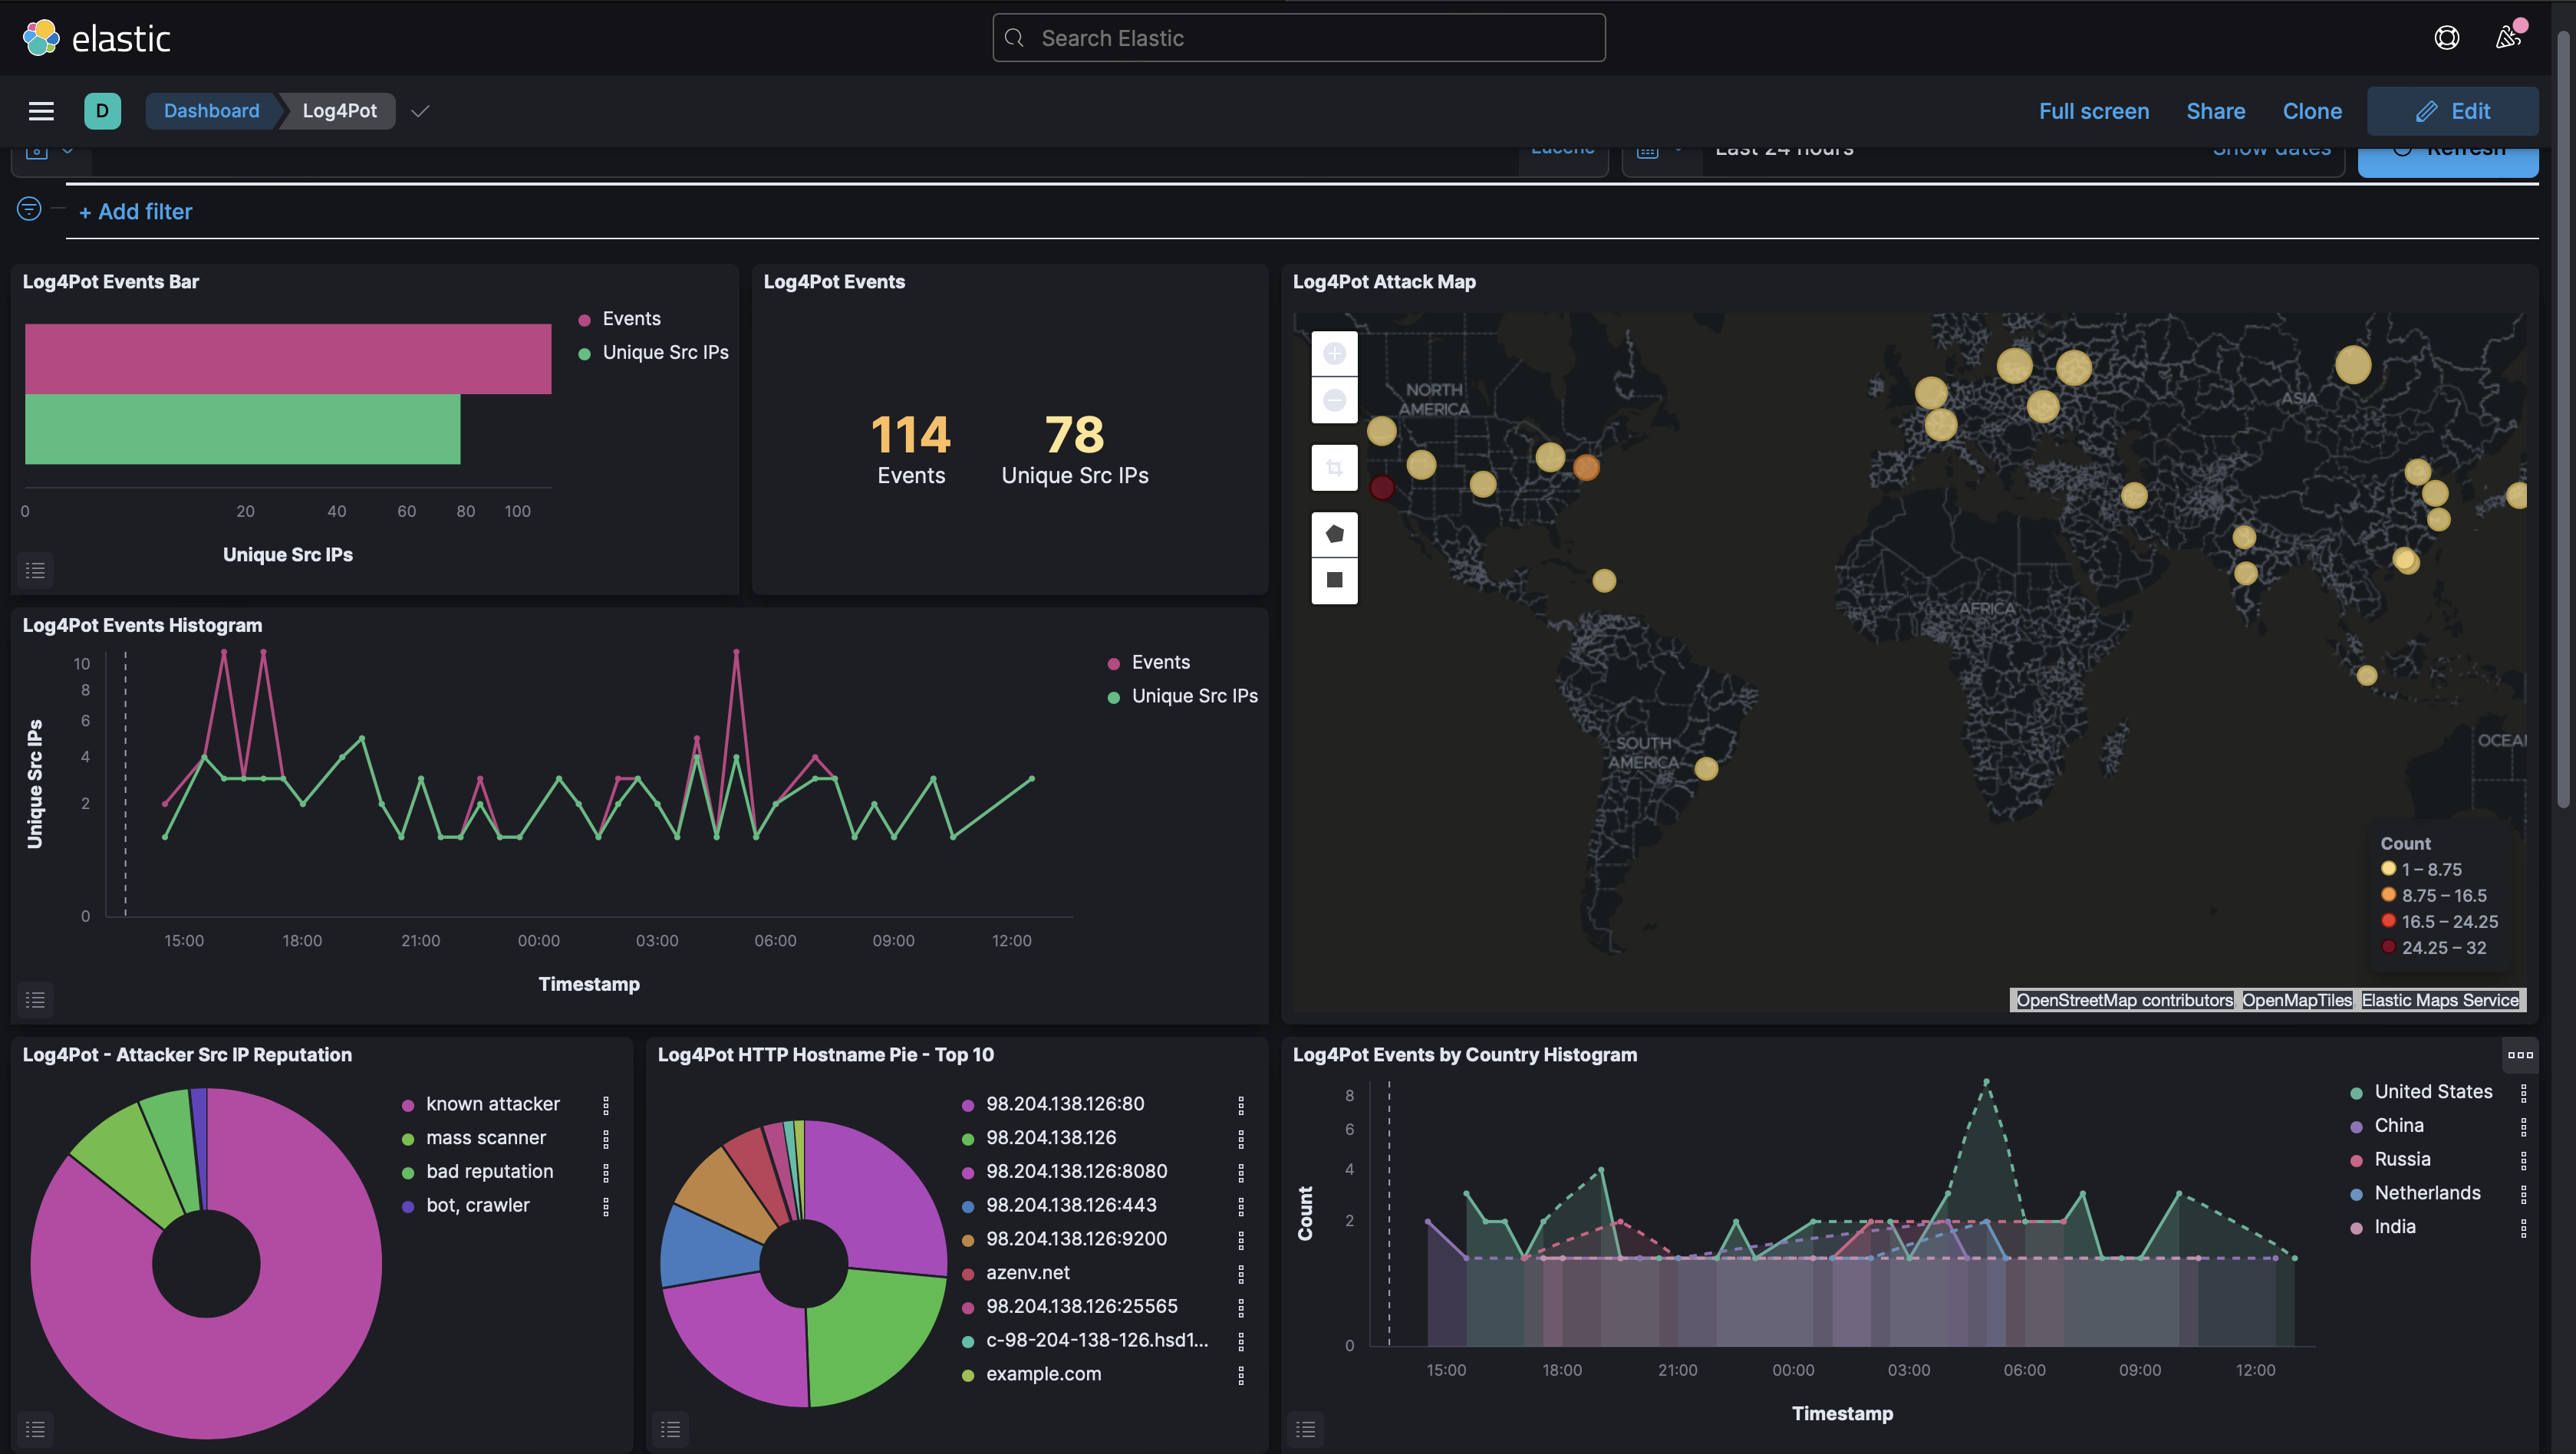Click the map zoom out button
The width and height of the screenshot is (2576, 1454).
[x=1334, y=401]
